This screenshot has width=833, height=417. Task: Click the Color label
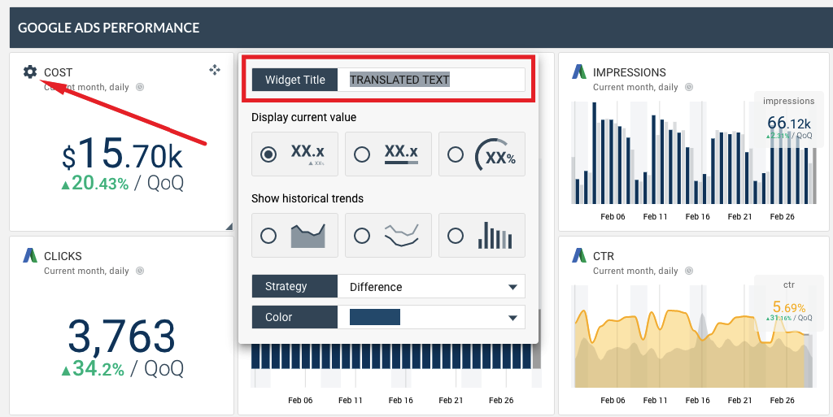pyautogui.click(x=294, y=317)
